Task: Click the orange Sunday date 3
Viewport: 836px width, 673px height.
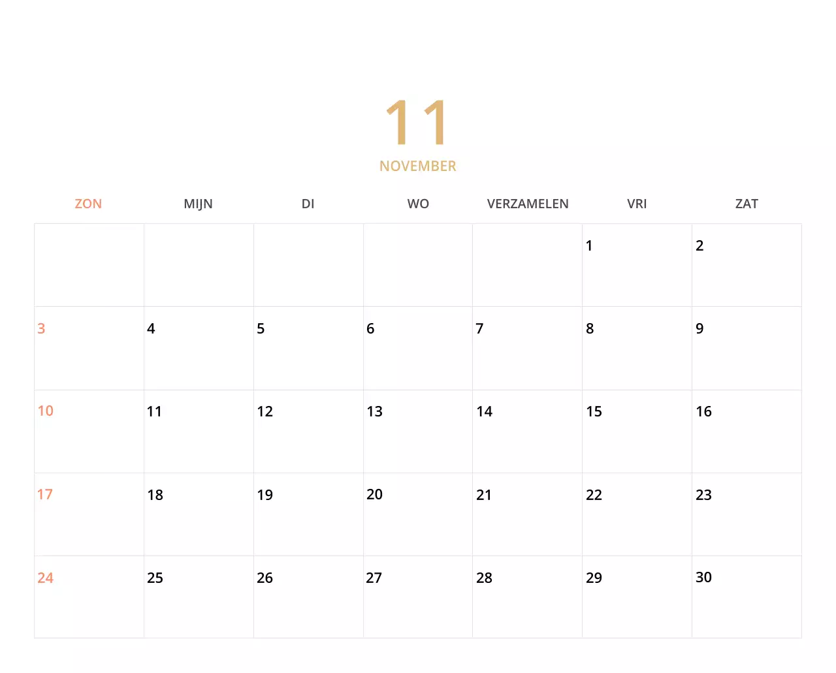Action: click(41, 328)
